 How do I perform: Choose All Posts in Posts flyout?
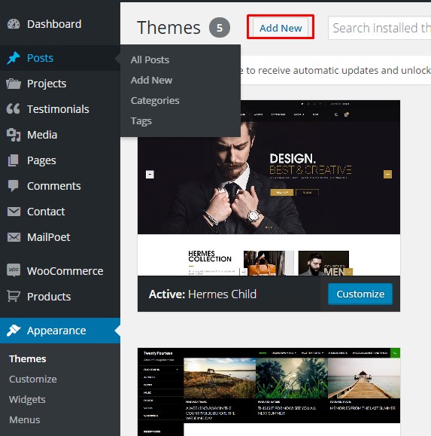(150, 59)
